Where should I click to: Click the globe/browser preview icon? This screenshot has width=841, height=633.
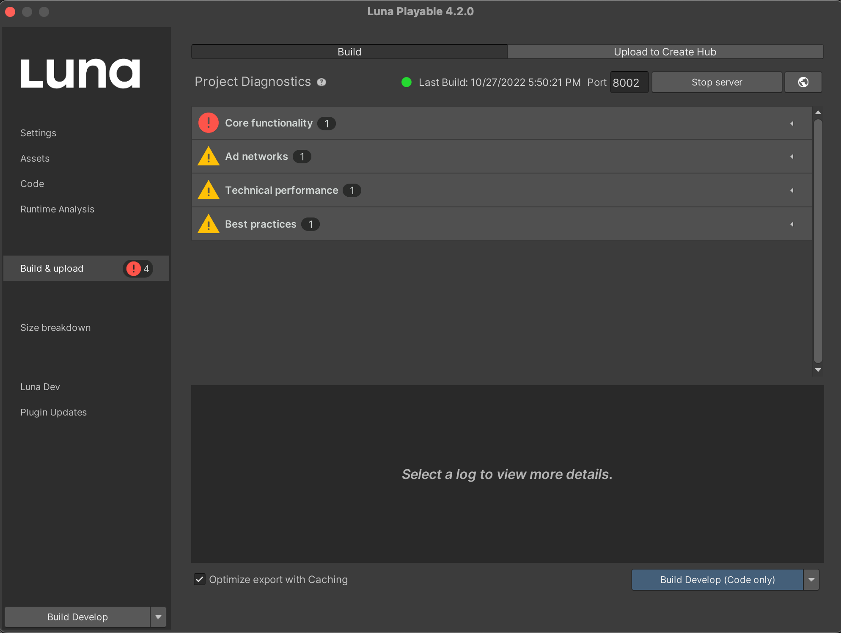point(803,82)
